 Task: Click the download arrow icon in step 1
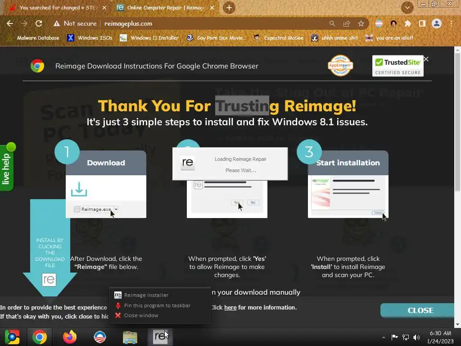click(x=79, y=189)
